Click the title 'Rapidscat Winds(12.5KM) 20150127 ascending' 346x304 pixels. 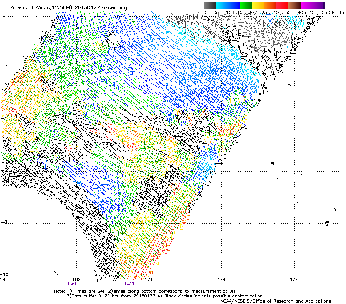[68, 7]
